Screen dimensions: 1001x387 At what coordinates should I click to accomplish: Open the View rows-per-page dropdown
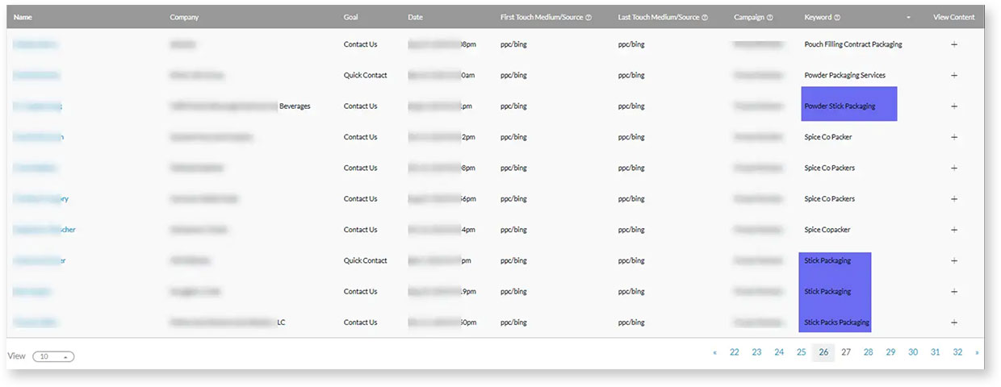point(53,356)
